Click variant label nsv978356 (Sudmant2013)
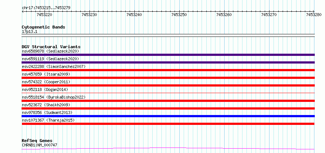This screenshot has height=153, width=325. coord(47,112)
